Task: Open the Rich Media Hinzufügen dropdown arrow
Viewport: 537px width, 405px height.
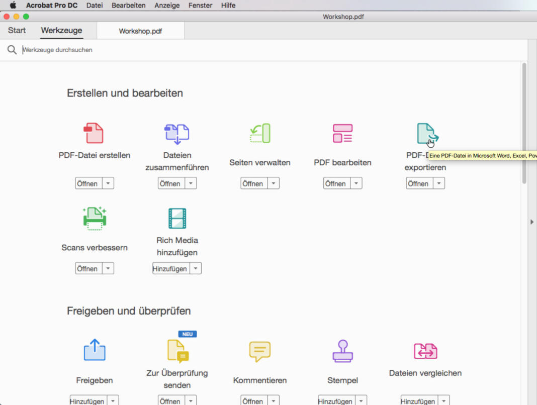Action: [x=196, y=268]
